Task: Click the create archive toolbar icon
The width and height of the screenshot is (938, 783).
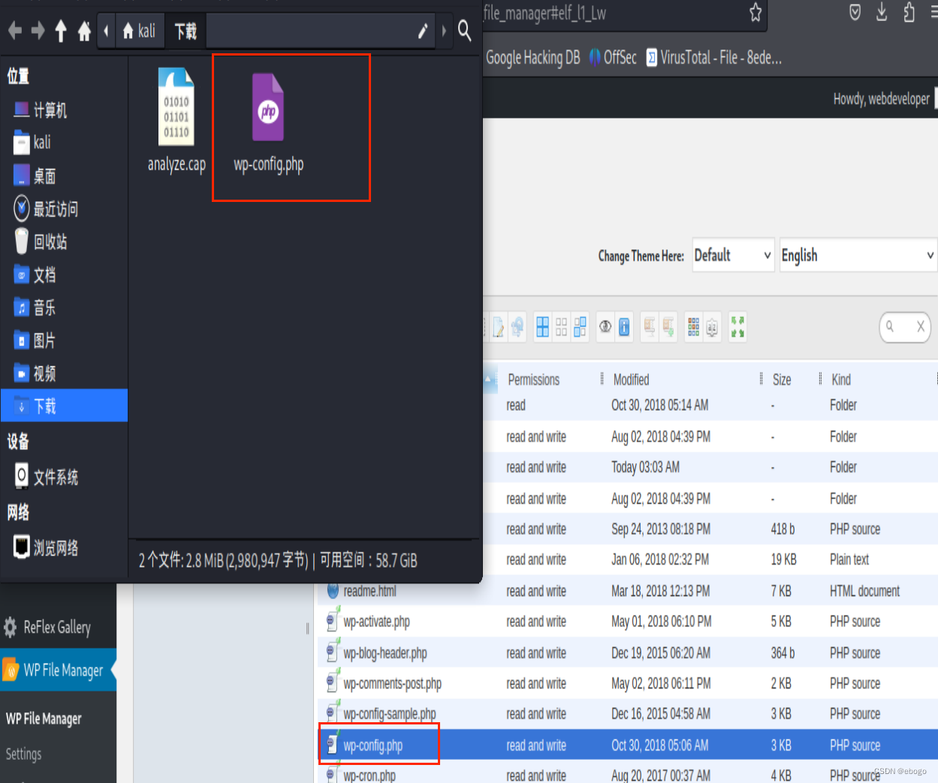Action: (x=668, y=327)
